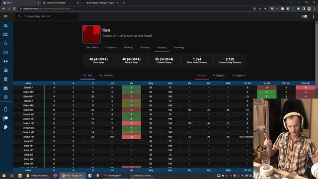Select the Jumping tab
Image resolution: width=318 pixels, height=179 pixels.
[161, 48]
